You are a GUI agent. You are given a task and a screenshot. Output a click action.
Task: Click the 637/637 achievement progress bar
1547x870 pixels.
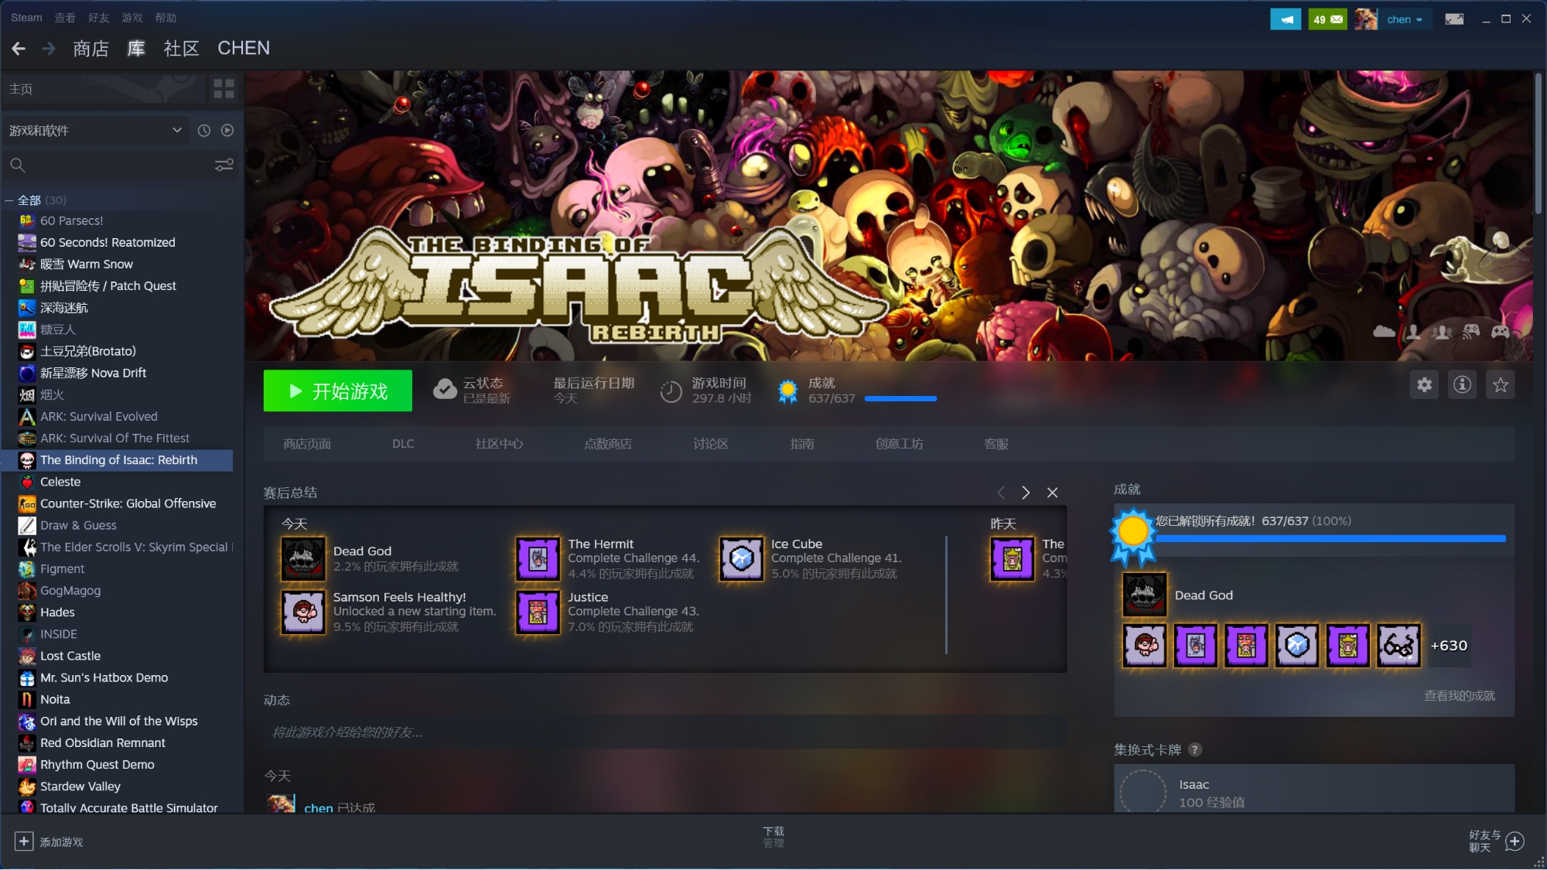[x=900, y=399]
